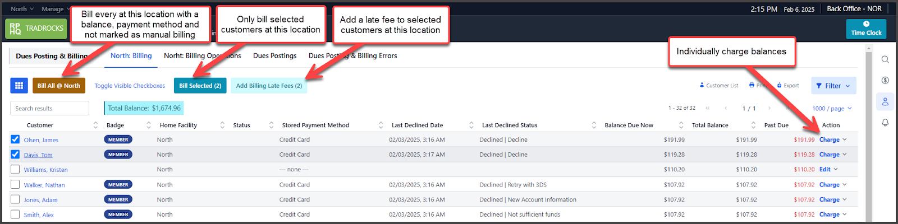
Task: Uncheck the Davis, Tom checkbox
Action: coord(15,155)
